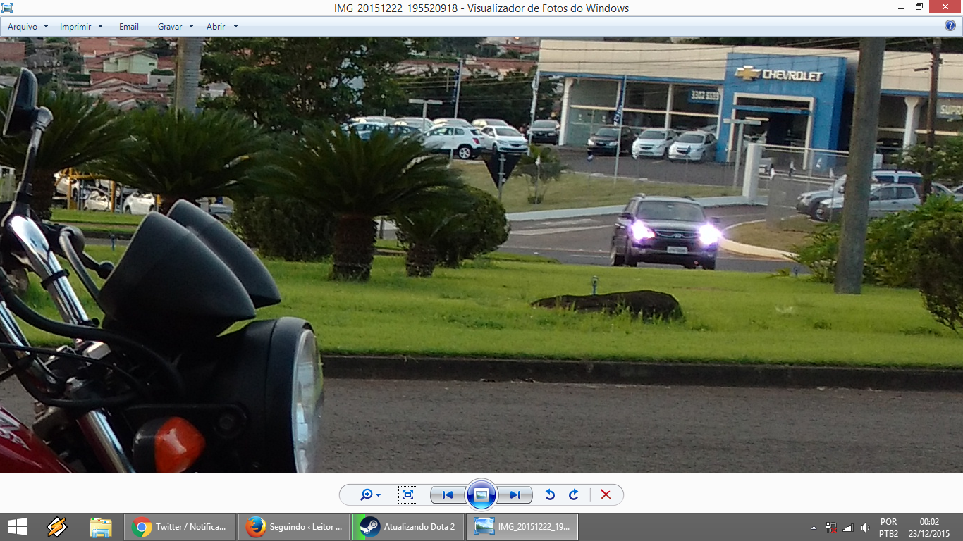Expand the Imprimir dropdown arrow
The image size is (963, 541).
pyautogui.click(x=100, y=26)
